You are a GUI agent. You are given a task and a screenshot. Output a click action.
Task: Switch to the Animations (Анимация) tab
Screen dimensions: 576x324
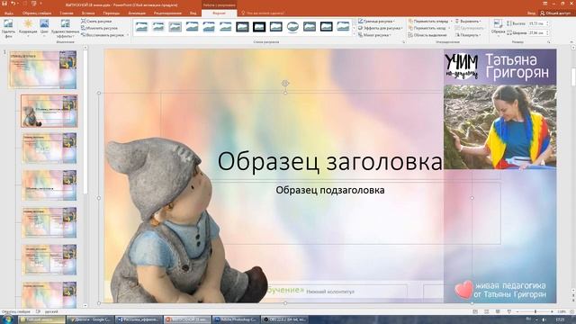point(137,13)
